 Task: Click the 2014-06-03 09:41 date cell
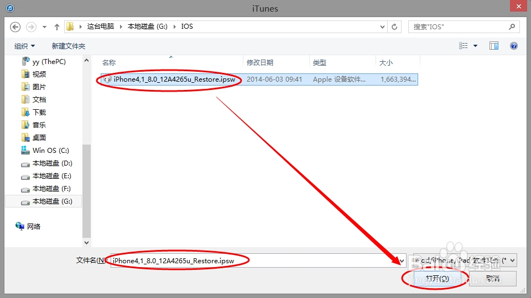coord(274,79)
